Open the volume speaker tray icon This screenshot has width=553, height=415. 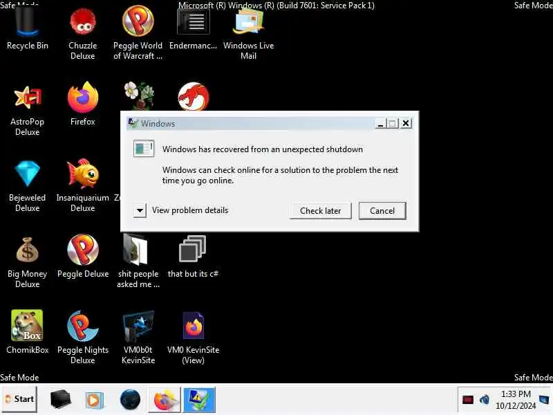coord(485,400)
